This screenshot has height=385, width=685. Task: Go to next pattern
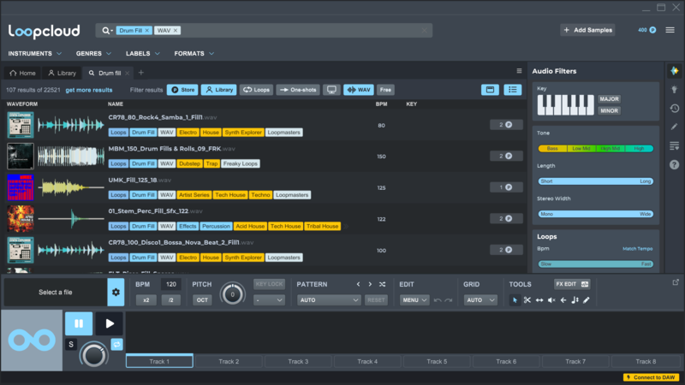point(370,284)
